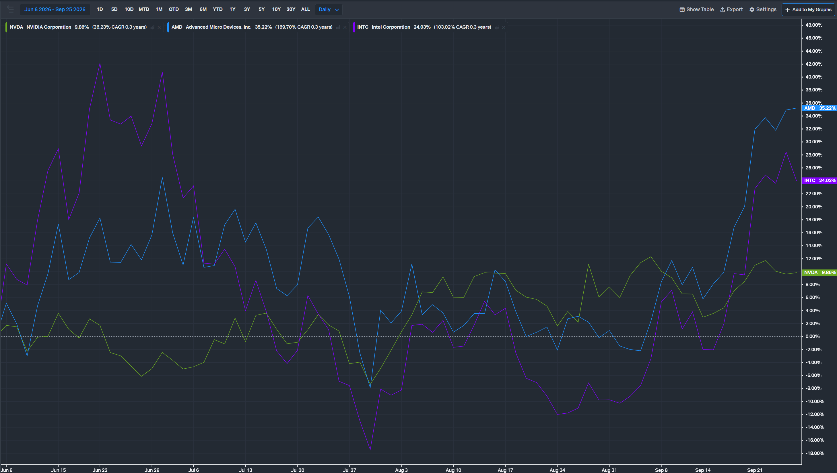Remove AMD series from chart
The height and width of the screenshot is (473, 837).
tap(345, 27)
